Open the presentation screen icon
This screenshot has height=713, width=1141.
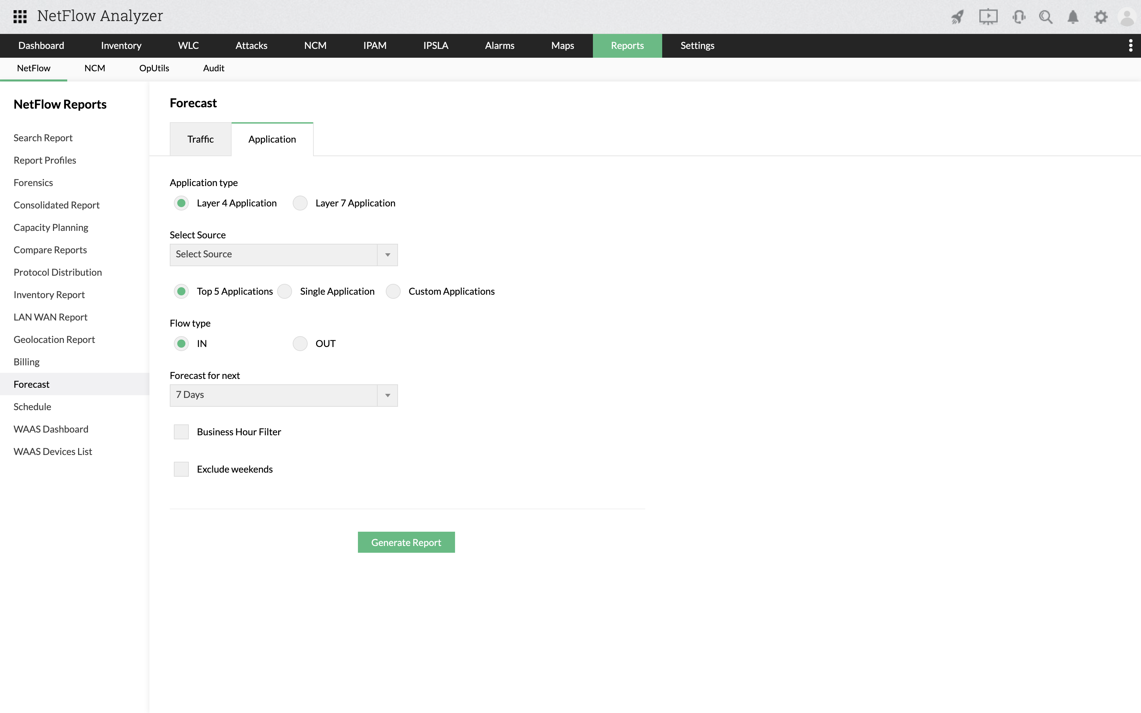988,17
